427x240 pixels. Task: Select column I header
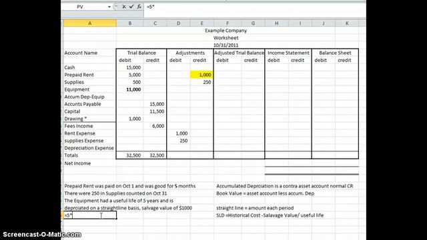(x=300, y=23)
